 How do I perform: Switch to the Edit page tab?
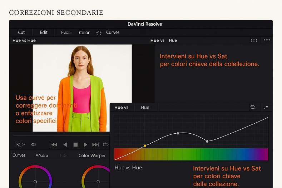44,33
